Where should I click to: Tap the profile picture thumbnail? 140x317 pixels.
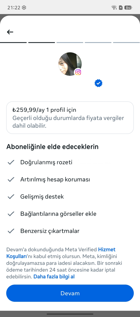pyautogui.click(x=70, y=64)
